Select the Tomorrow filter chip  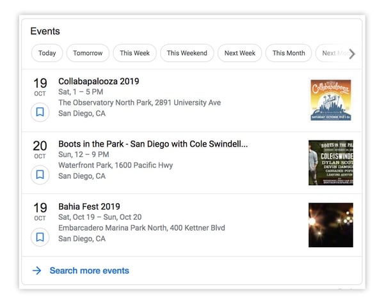[x=88, y=53]
